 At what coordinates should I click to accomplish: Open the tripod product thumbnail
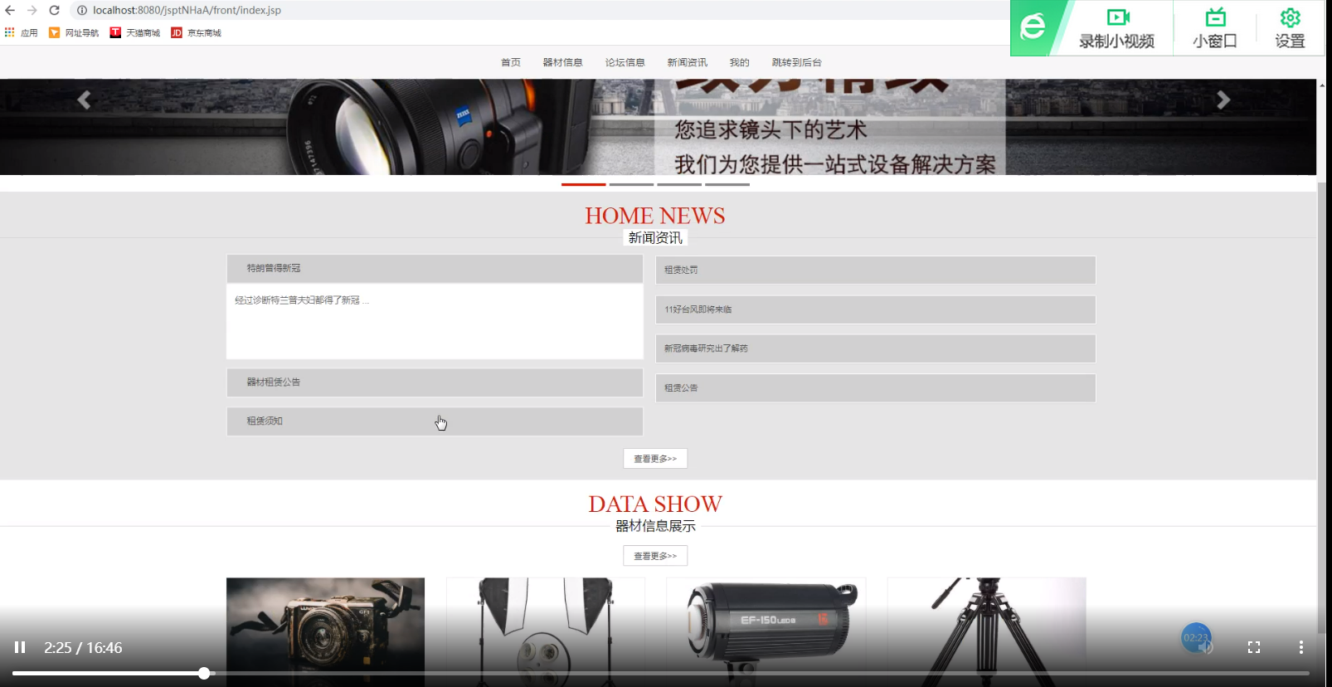[x=987, y=632]
